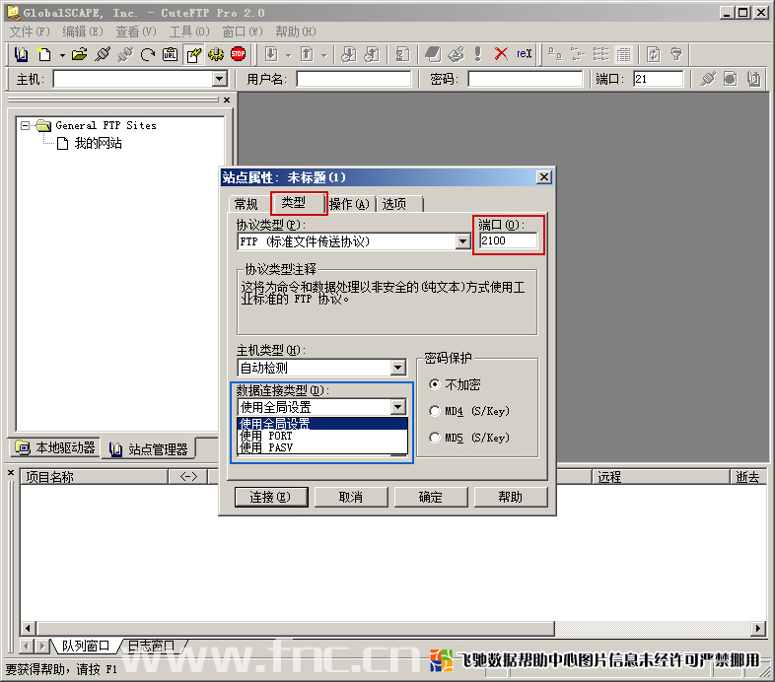Click the Connect to URL icon

click(170, 54)
